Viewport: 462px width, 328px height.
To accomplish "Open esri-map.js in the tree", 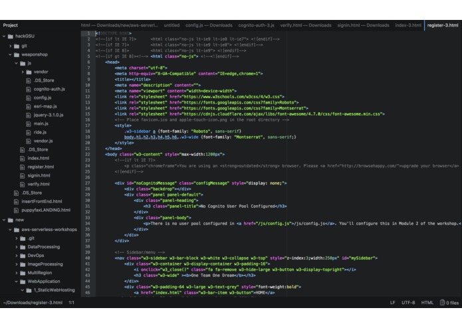I will click(45, 106).
